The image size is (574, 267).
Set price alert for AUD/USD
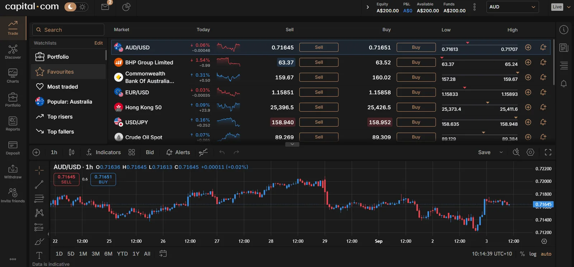[x=543, y=47]
